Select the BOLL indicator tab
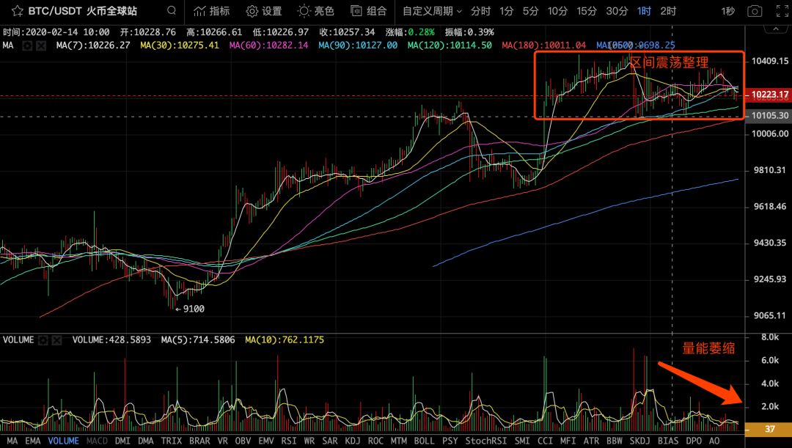792x448 pixels. (425, 441)
